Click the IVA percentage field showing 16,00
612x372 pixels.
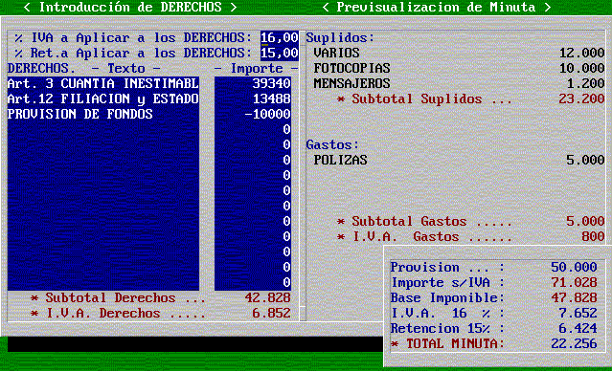[280, 38]
